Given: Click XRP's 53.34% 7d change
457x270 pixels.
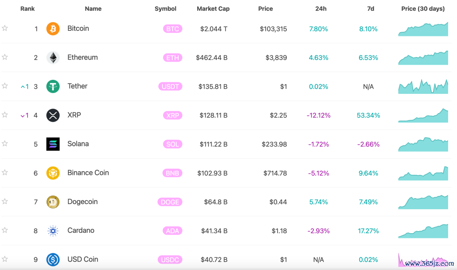Looking at the screenshot, I should click(x=369, y=115).
